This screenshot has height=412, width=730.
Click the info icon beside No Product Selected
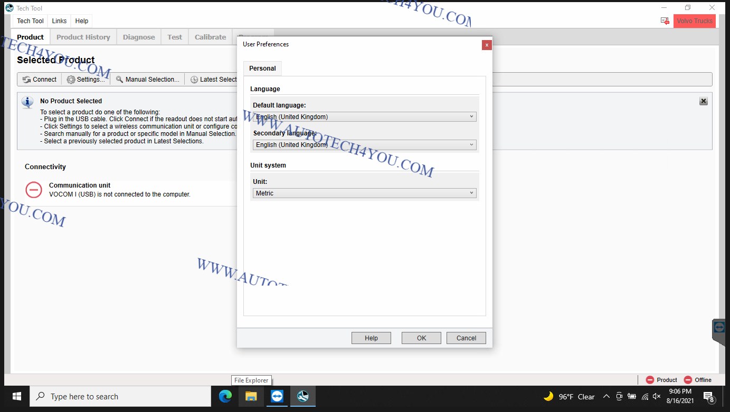(28, 102)
